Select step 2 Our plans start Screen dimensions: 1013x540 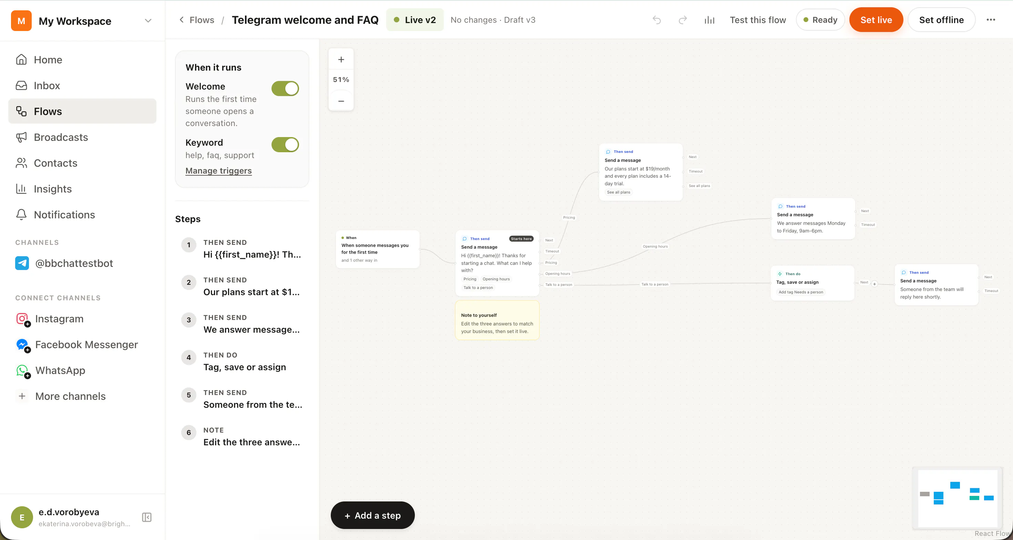[242, 286]
